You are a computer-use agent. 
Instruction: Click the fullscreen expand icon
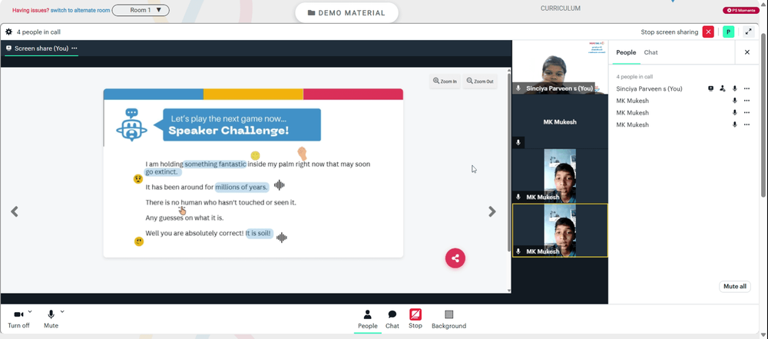pos(748,32)
